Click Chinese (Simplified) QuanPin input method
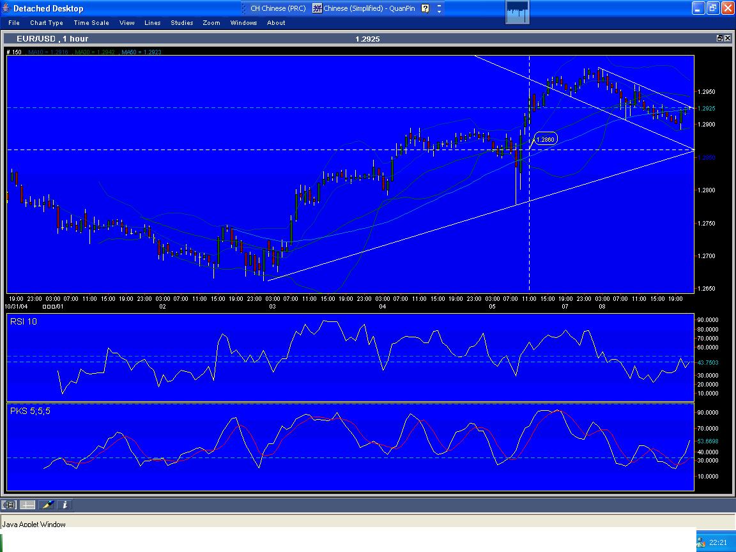The height and width of the screenshot is (552, 736). 364,8
